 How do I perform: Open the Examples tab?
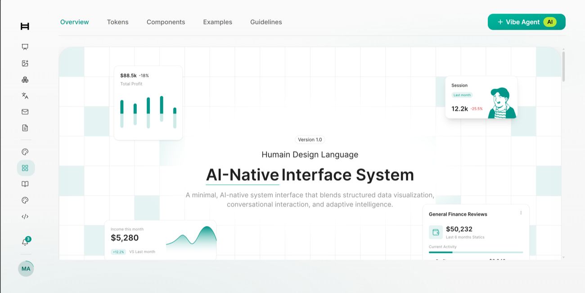(x=217, y=22)
